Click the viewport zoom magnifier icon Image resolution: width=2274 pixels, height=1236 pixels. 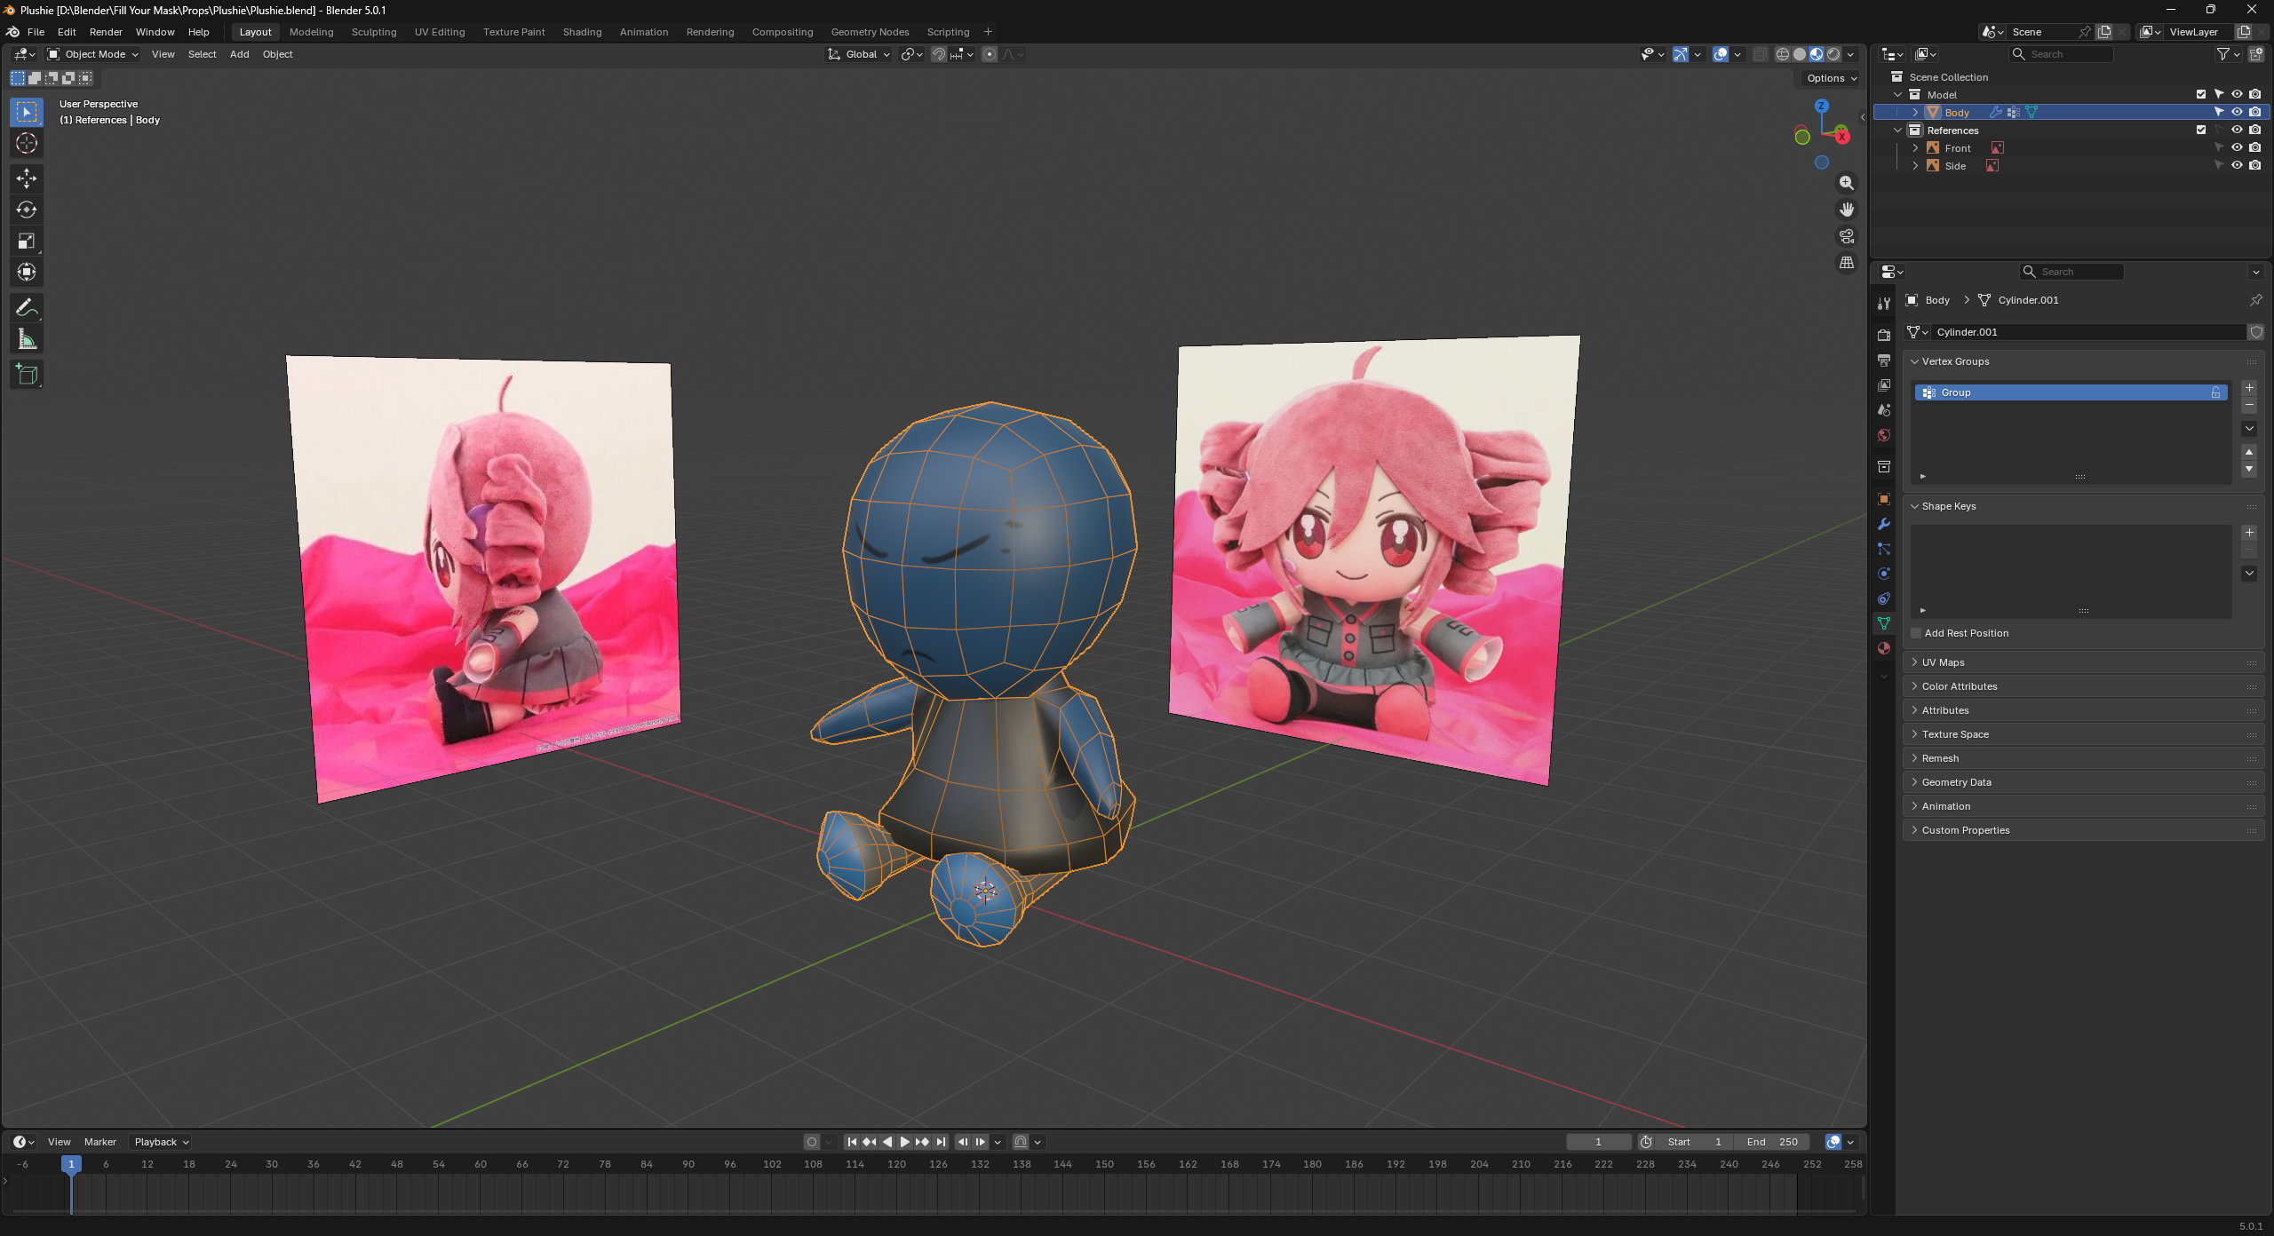click(1847, 183)
